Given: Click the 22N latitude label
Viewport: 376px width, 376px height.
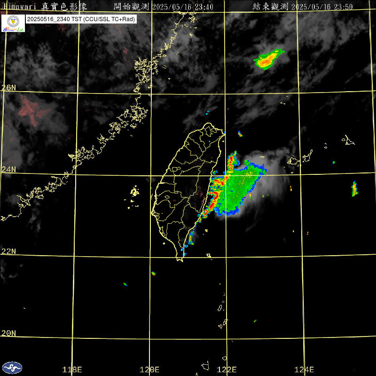Looking at the screenshot, I should pos(9,251).
